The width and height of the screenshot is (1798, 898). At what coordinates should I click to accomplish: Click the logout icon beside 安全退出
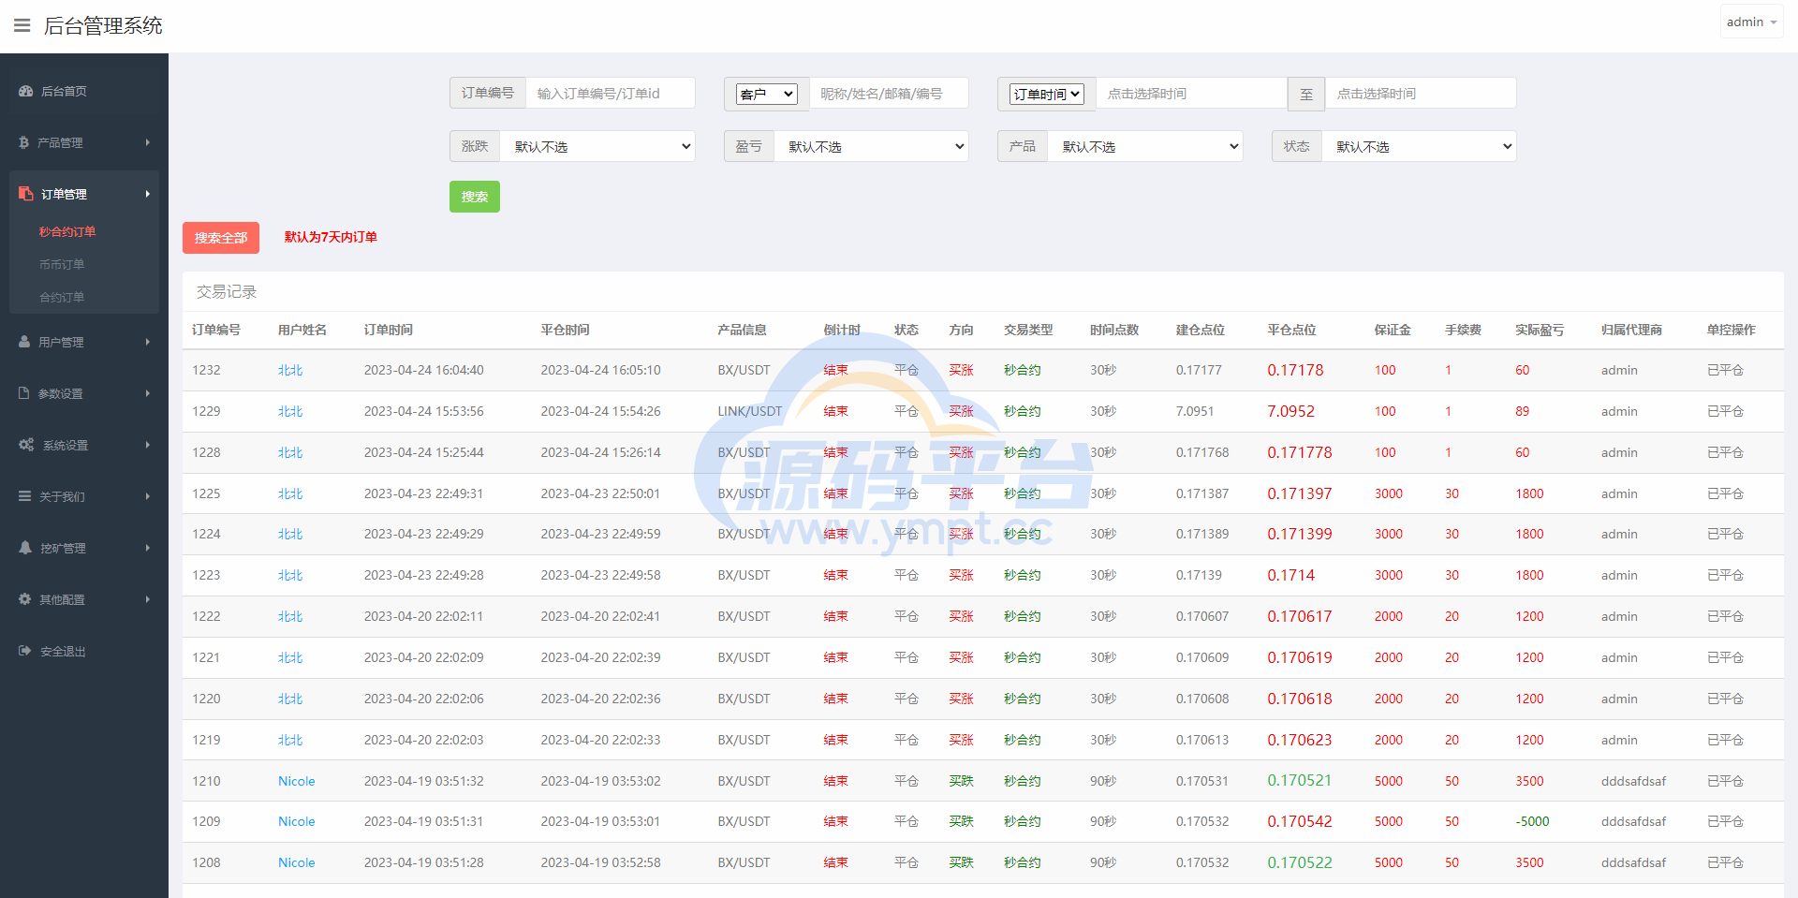coord(25,651)
